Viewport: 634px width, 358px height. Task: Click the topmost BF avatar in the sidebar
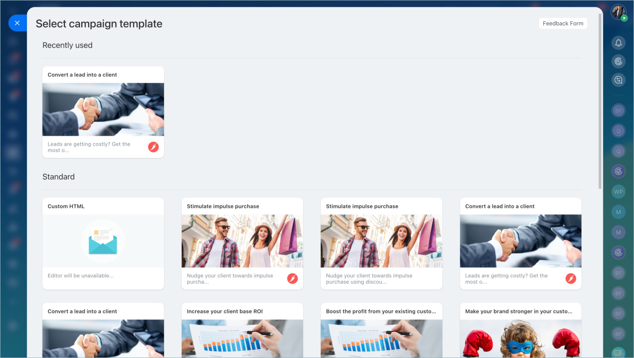coord(618,110)
